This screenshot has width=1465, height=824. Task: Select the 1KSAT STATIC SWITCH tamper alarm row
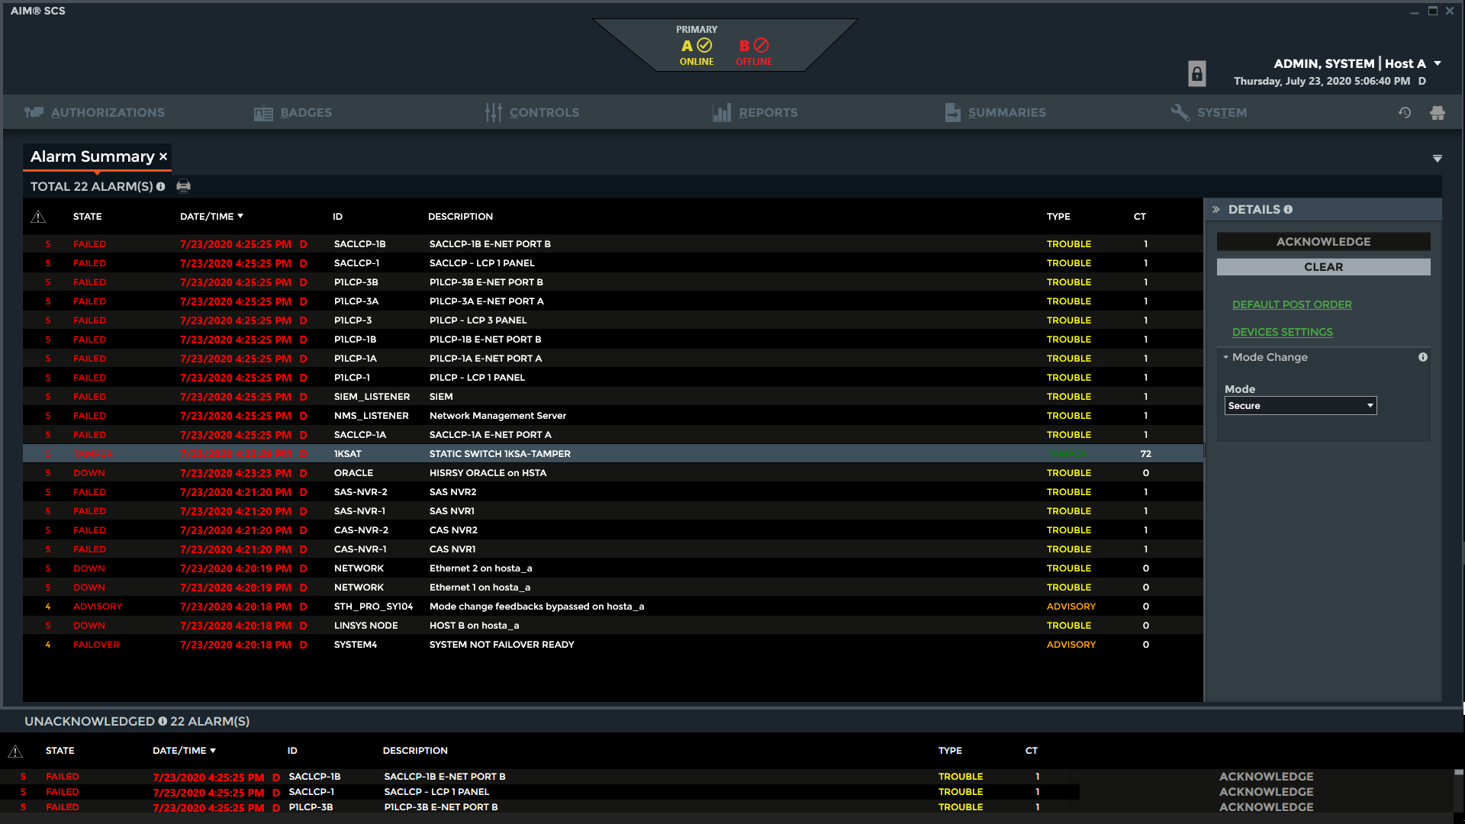(x=499, y=454)
